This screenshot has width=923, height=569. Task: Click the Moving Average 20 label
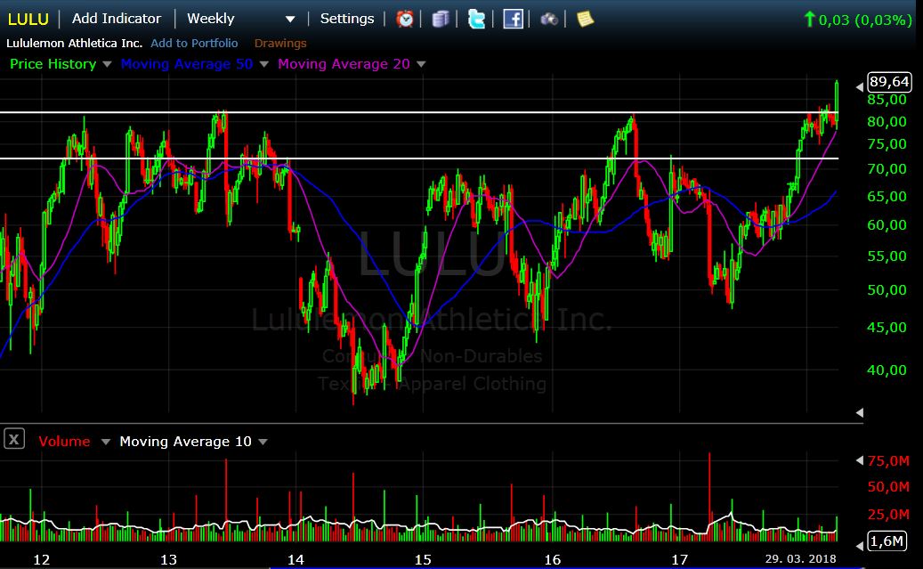pyautogui.click(x=344, y=64)
